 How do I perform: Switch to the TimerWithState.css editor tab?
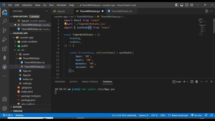(x=122, y=11)
